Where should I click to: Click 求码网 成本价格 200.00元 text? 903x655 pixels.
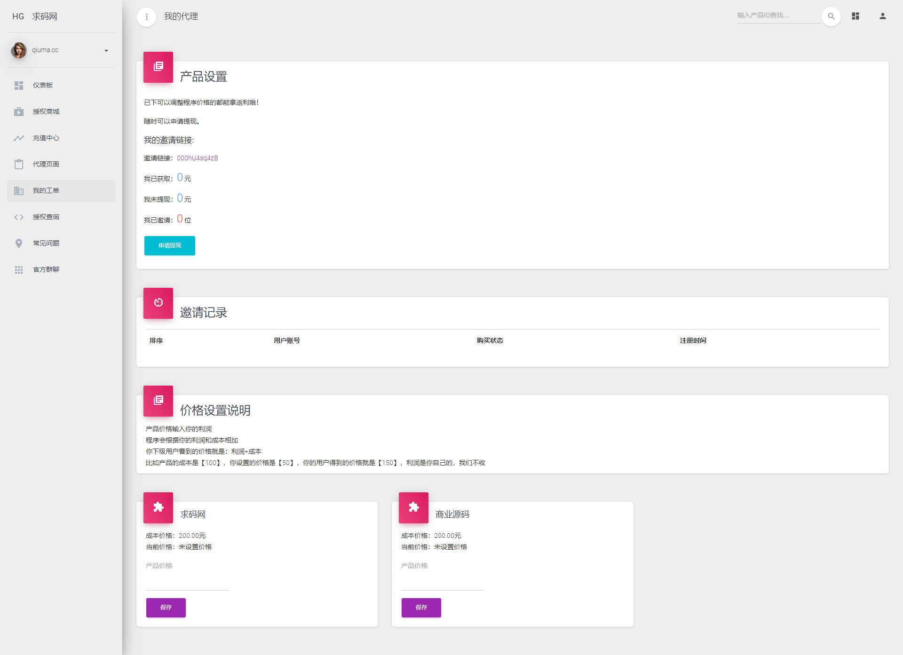[x=176, y=536]
